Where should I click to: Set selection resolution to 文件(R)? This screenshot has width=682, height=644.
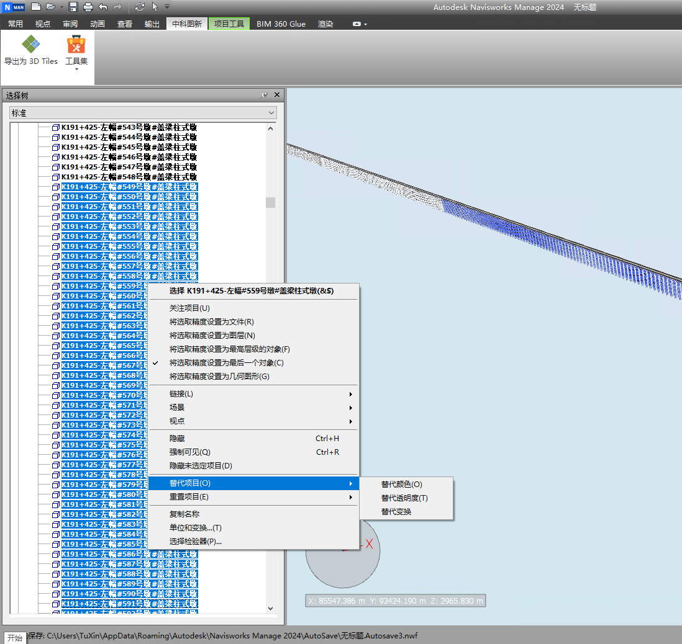tap(253, 322)
